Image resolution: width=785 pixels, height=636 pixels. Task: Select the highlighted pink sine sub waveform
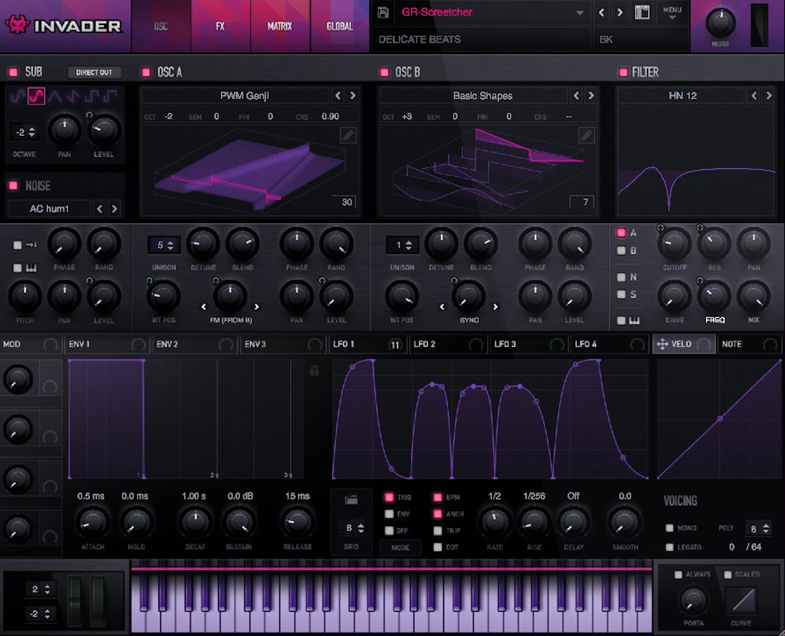(36, 96)
